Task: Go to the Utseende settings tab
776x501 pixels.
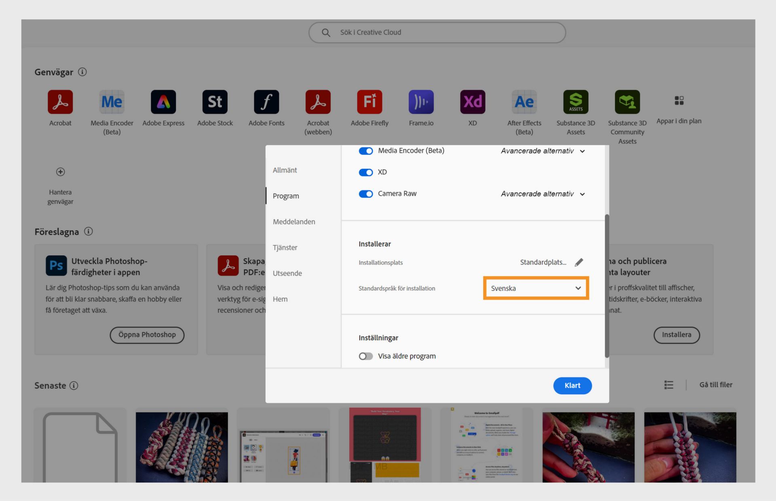Action: 287,273
